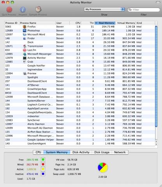This screenshot has height=187, width=162.
Task: Select the Last.fm process icon
Action: [25, 50]
